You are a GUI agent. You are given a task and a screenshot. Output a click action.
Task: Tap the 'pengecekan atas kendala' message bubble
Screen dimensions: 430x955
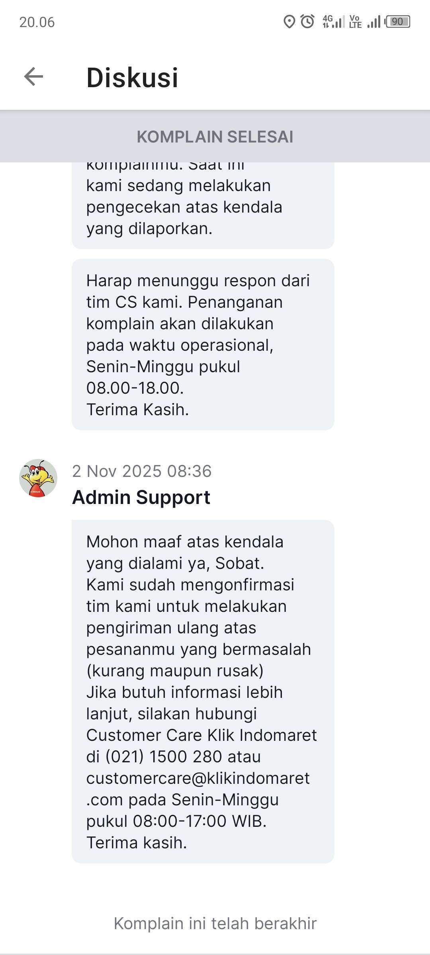coord(203,205)
